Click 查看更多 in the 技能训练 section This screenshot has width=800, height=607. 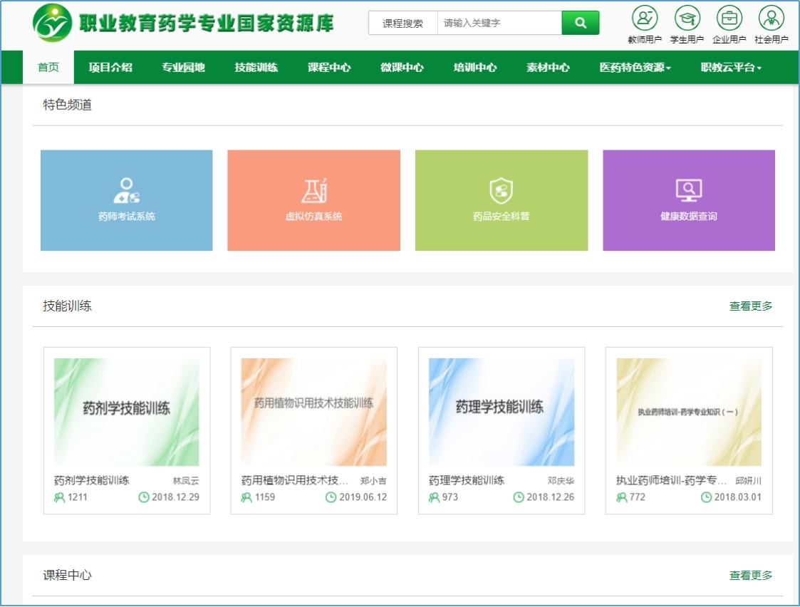click(750, 306)
